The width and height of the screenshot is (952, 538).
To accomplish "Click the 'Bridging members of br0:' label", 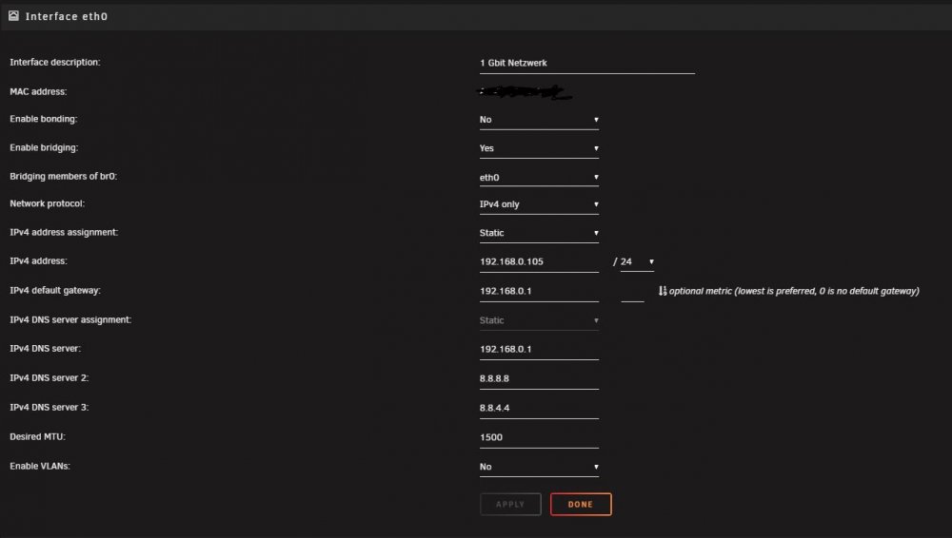I will click(63, 176).
